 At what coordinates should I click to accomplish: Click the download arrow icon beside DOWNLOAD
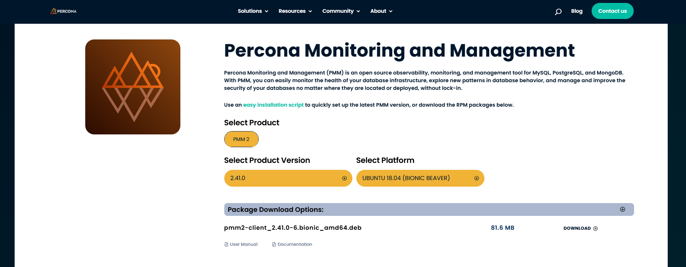pyautogui.click(x=595, y=229)
